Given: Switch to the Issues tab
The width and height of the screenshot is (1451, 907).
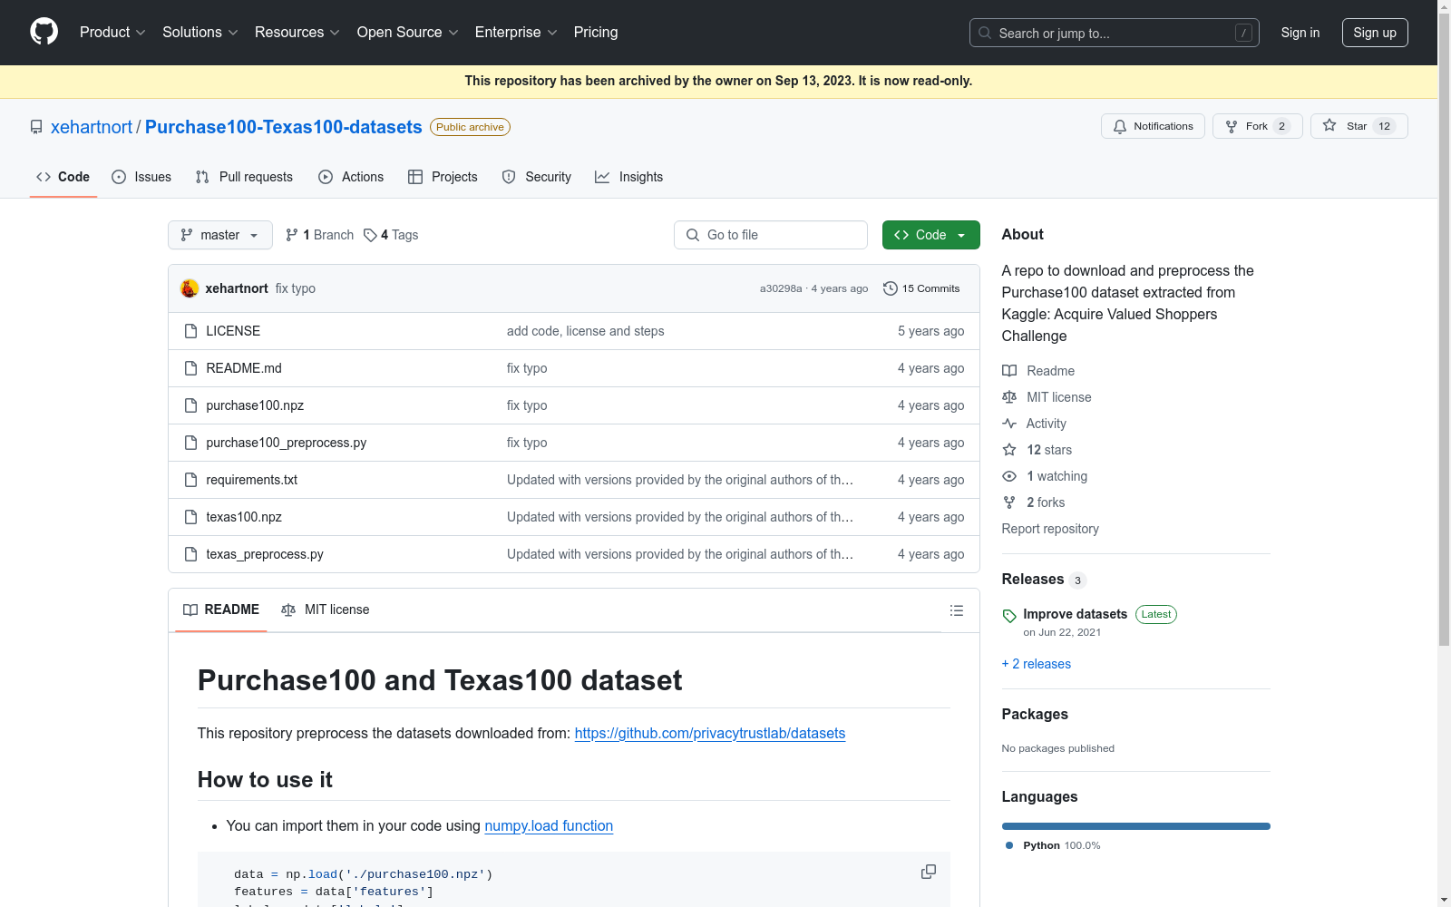Looking at the screenshot, I should click(141, 177).
